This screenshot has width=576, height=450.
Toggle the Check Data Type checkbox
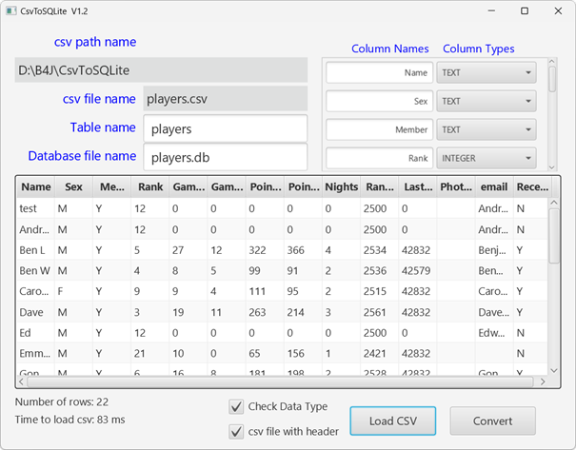[x=236, y=407]
